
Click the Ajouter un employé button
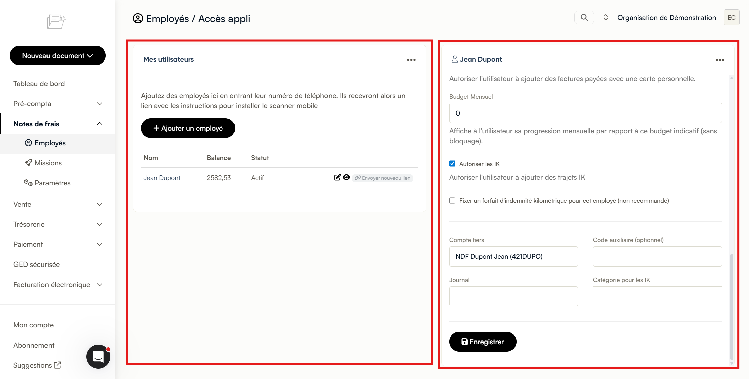pos(188,128)
